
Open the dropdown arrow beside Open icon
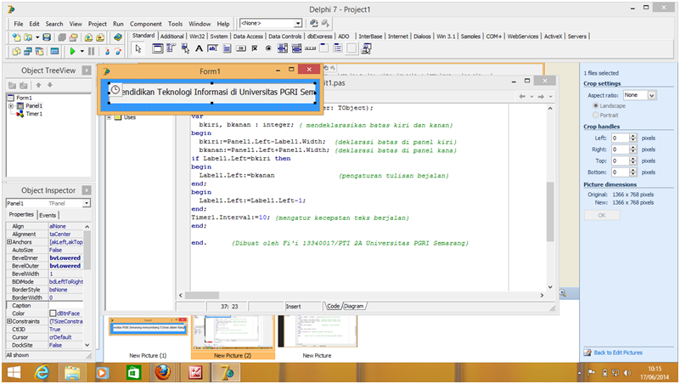(37, 37)
